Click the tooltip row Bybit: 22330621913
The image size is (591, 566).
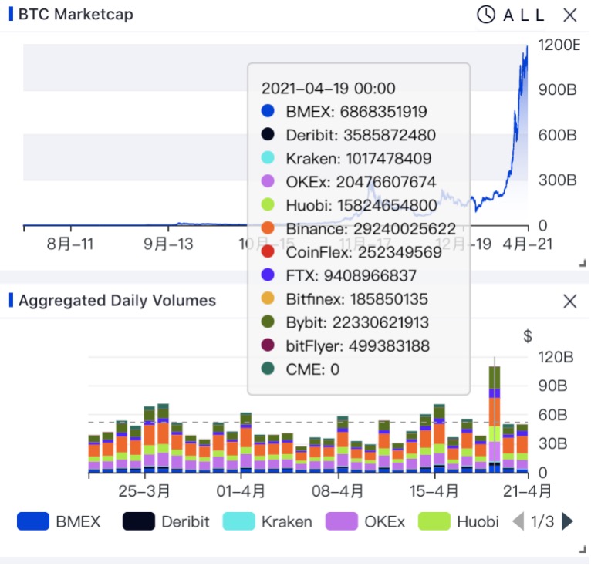point(345,322)
